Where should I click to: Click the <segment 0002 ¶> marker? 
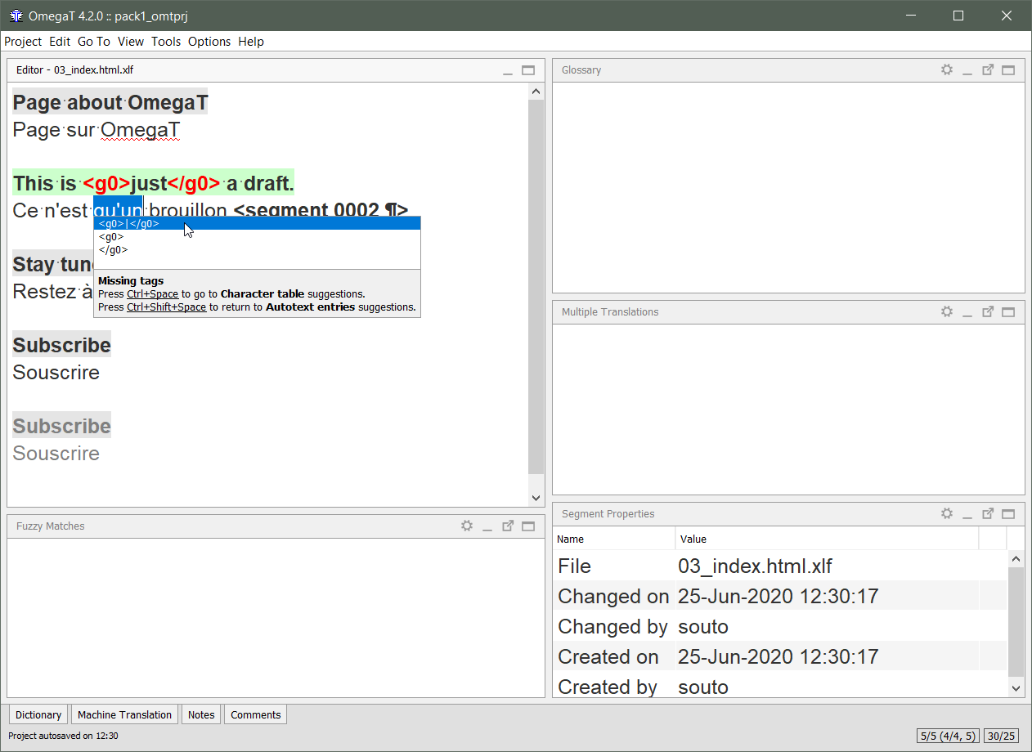[321, 210]
